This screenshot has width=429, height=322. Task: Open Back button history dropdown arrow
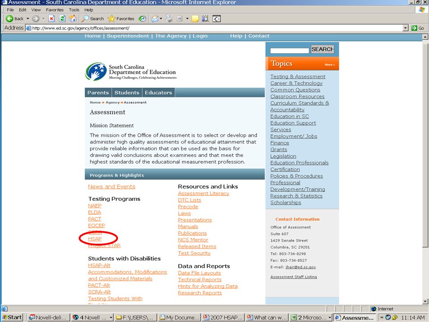pyautogui.click(x=28, y=19)
